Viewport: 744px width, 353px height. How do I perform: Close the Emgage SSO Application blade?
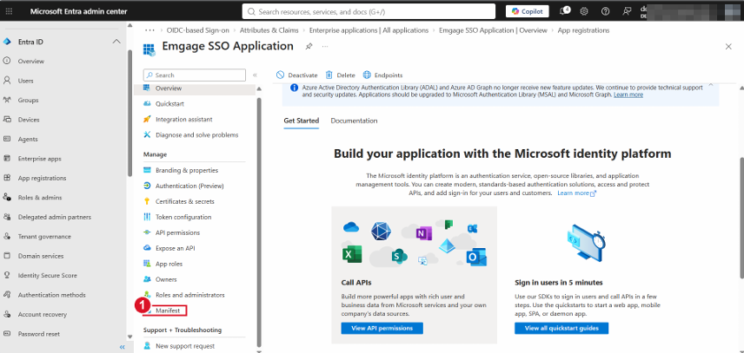728,46
